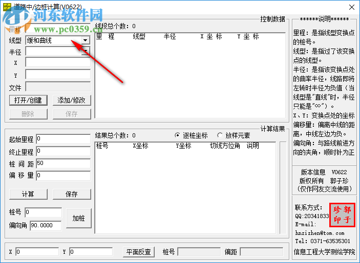Click the hnzizhen@tom.com email text
The height and width of the screenshot is (263, 360).
tap(320, 233)
